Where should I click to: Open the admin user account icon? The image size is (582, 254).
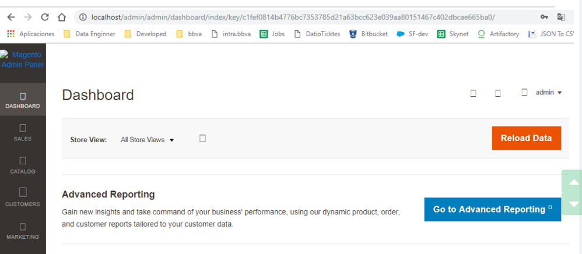tap(524, 93)
